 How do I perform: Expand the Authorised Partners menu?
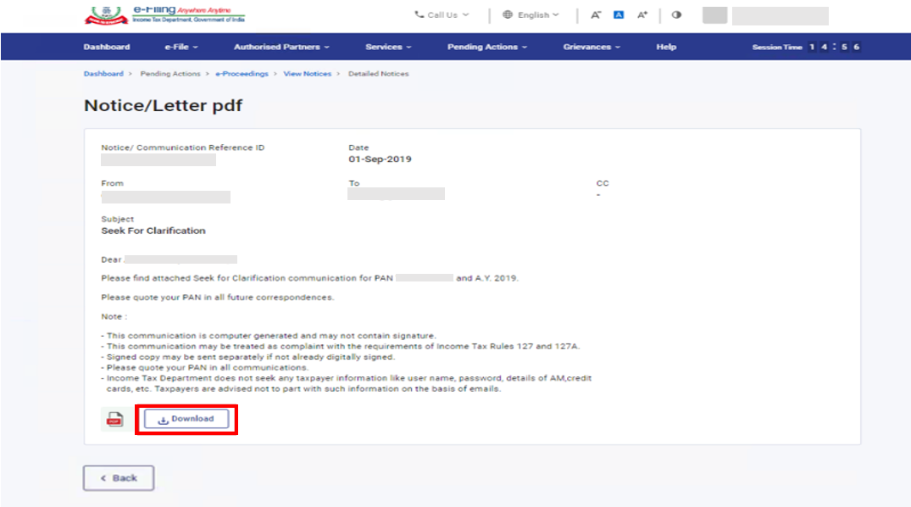coord(281,47)
